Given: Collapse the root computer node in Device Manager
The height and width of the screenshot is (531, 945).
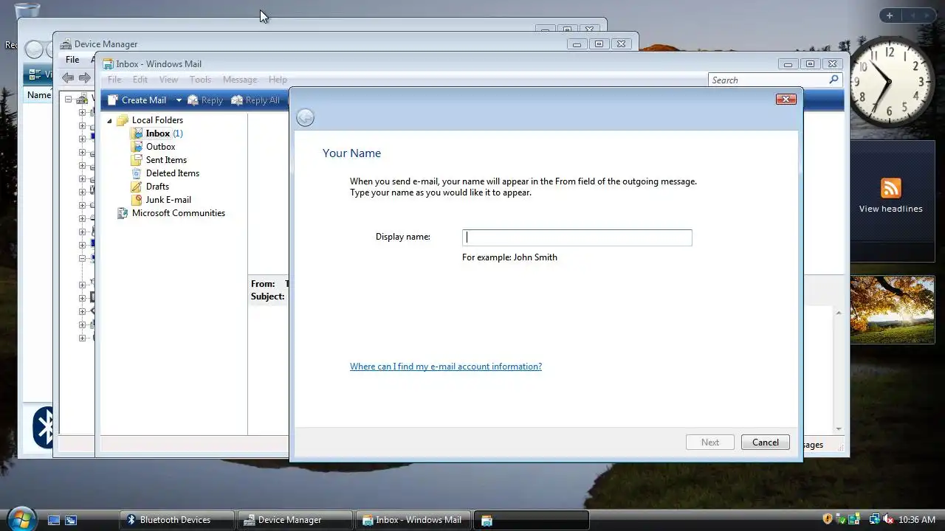Looking at the screenshot, I should [x=69, y=99].
